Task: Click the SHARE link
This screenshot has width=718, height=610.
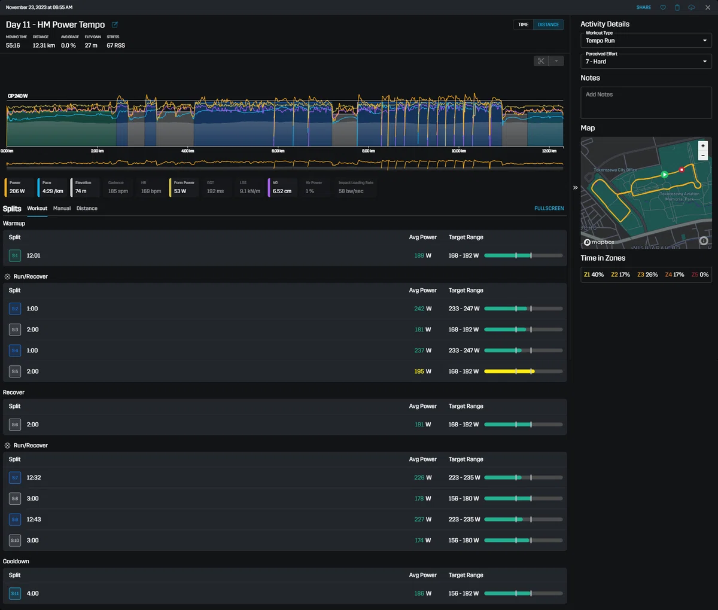Action: tap(644, 8)
